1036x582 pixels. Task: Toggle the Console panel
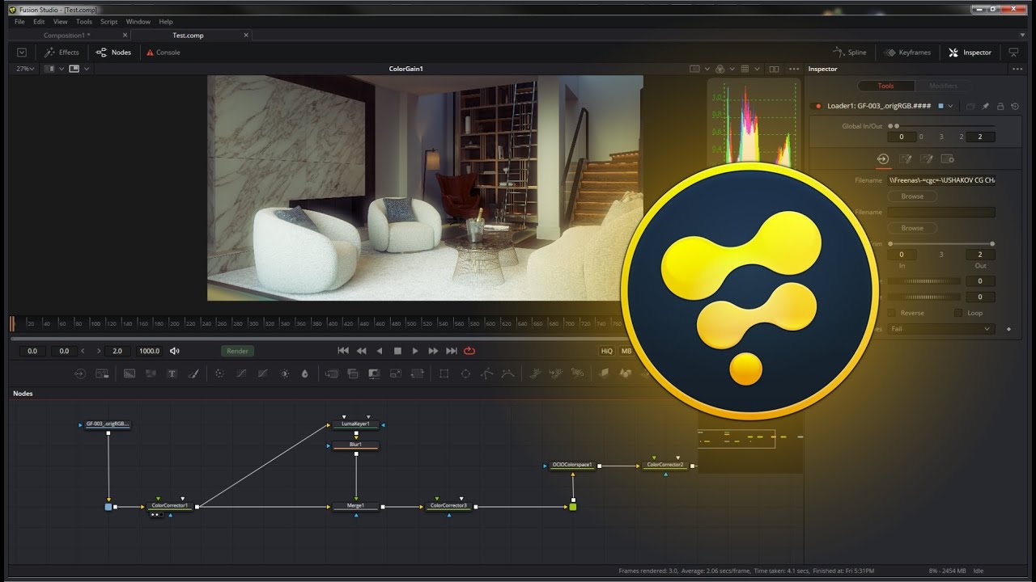[163, 53]
